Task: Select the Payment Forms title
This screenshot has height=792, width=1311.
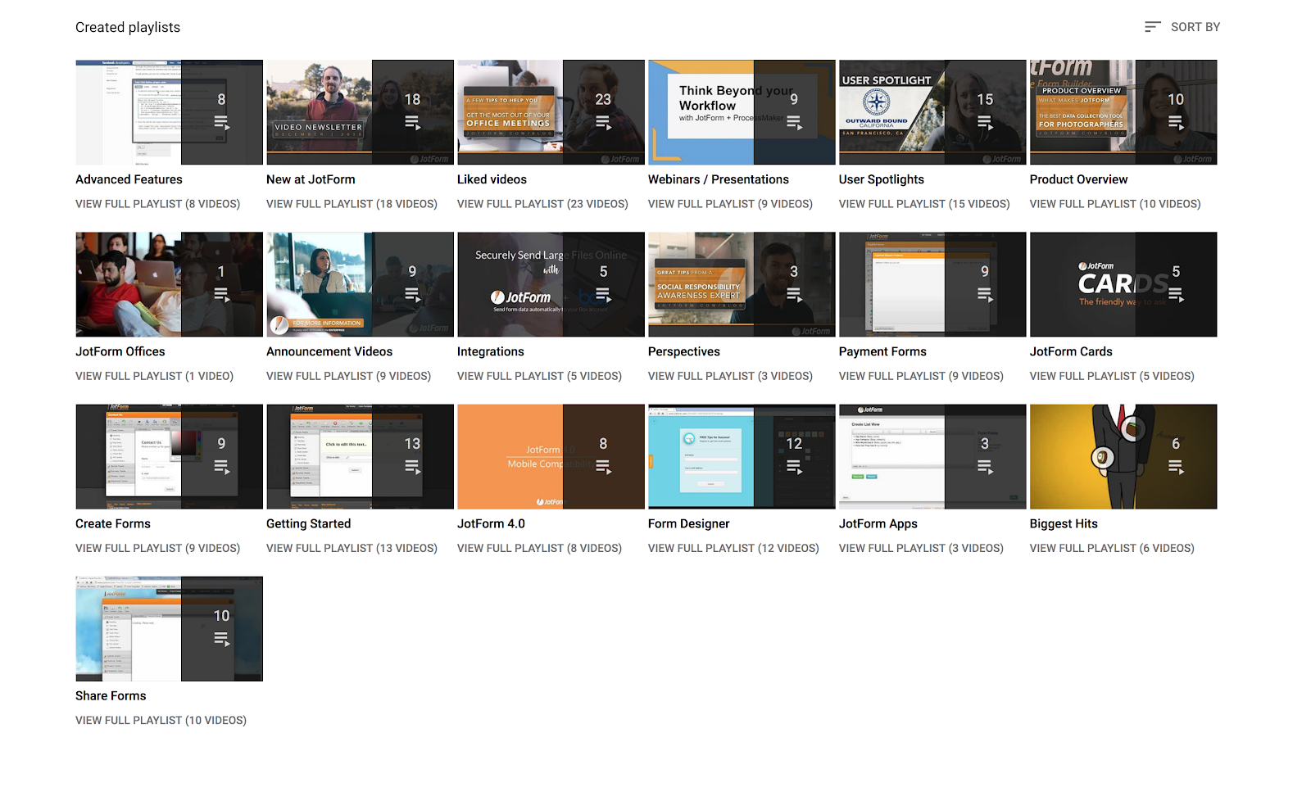Action: pos(882,351)
